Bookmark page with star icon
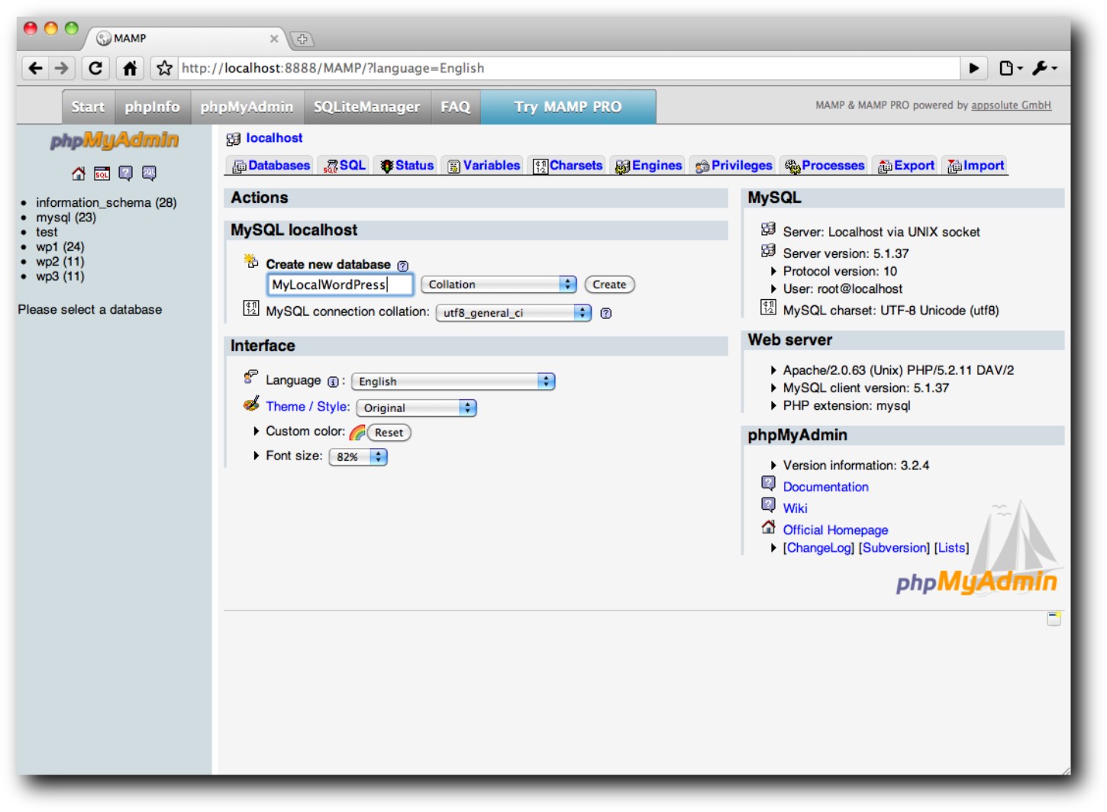 (164, 69)
